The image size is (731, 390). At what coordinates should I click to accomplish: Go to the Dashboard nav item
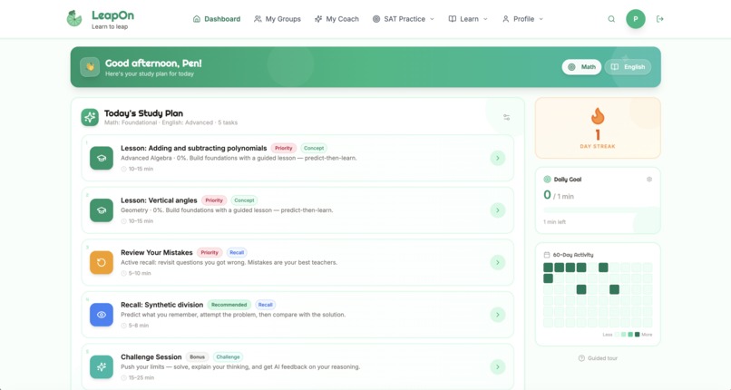click(217, 19)
